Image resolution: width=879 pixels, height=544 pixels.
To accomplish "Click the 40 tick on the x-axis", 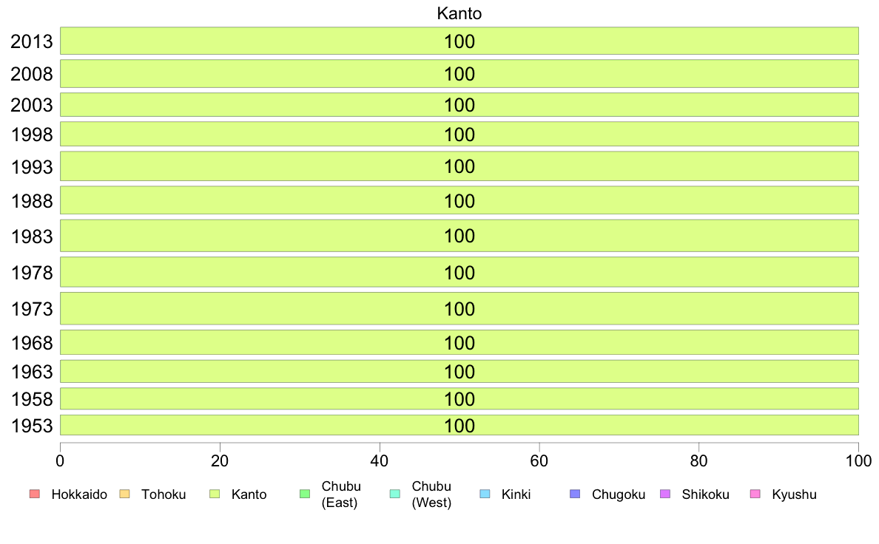I will click(x=380, y=461).
